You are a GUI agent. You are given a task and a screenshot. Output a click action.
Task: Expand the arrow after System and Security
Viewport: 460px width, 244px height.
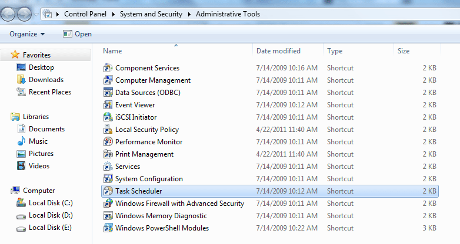(x=189, y=14)
